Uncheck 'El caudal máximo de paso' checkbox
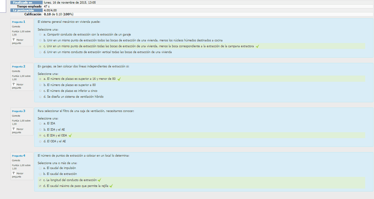The width and height of the screenshot is (374, 199). point(40,186)
